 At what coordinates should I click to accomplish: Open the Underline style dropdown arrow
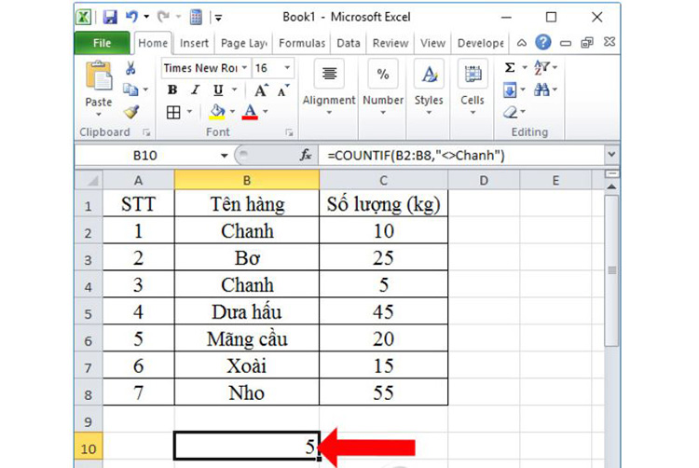pyautogui.click(x=235, y=89)
